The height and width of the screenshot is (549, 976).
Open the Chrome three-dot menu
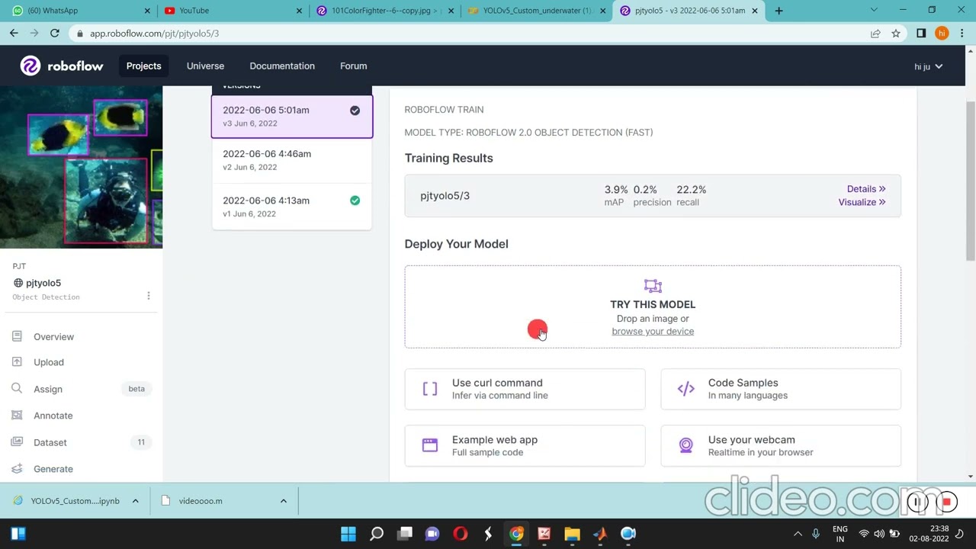962,34
